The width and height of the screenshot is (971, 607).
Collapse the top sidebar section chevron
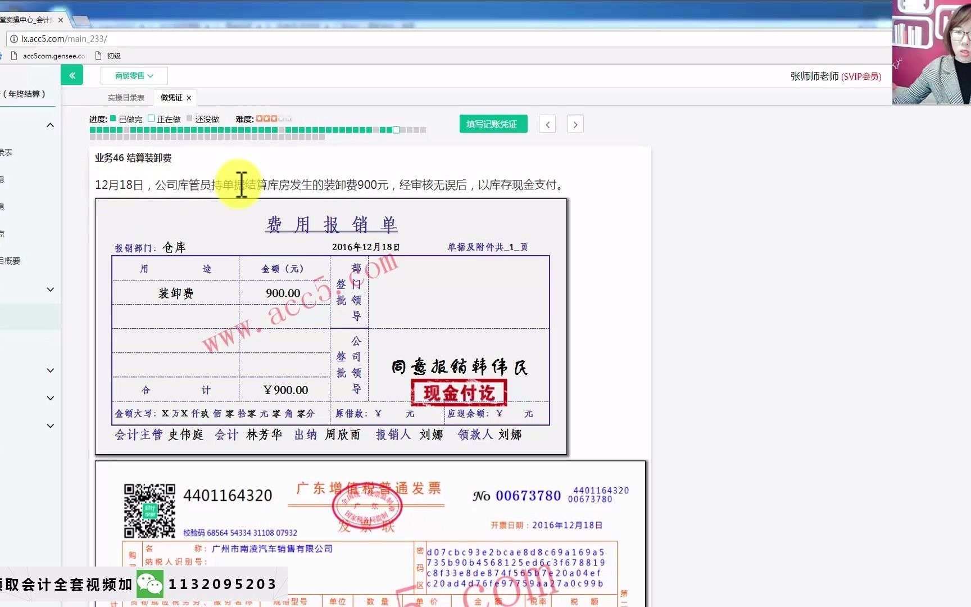50,124
